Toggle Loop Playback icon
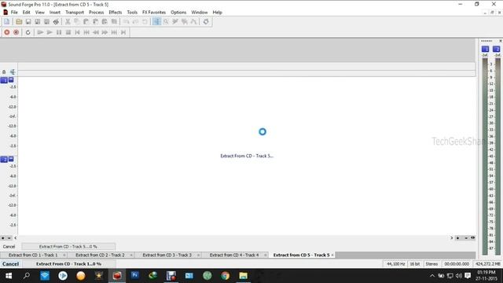This screenshot has height=283, width=503. 28,32
